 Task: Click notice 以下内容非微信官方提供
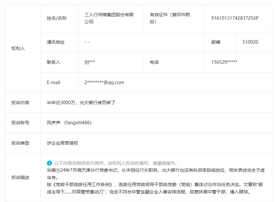tap(116, 163)
